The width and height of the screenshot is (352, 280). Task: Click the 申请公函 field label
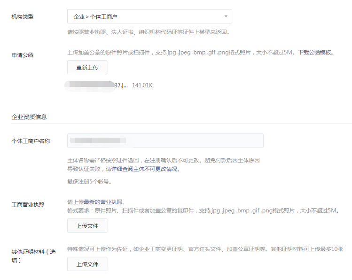[x=23, y=55]
